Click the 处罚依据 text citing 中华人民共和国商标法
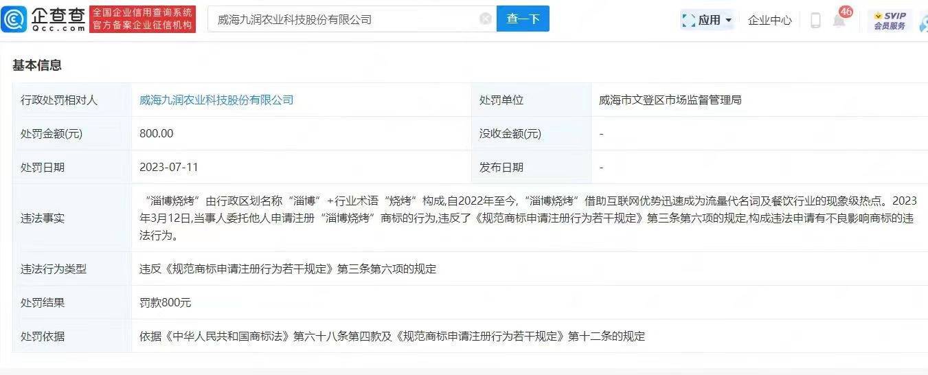 coord(392,336)
